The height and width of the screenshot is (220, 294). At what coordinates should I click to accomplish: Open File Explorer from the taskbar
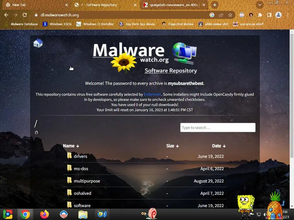point(83,215)
